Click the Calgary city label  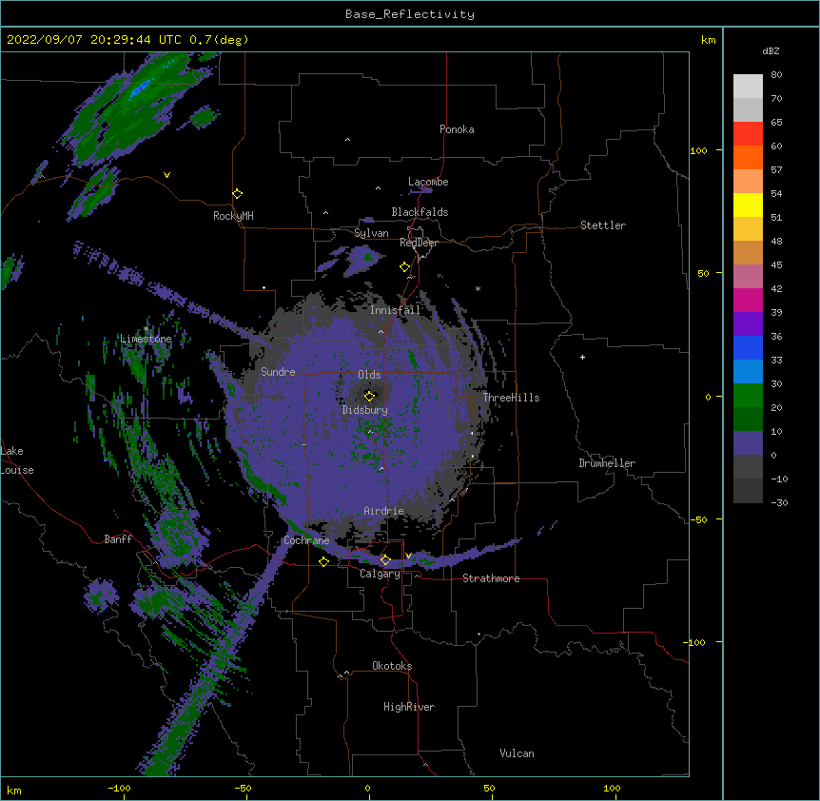(380, 574)
